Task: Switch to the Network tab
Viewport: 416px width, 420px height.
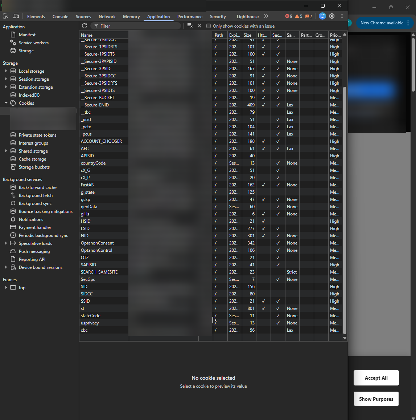Action: (107, 16)
